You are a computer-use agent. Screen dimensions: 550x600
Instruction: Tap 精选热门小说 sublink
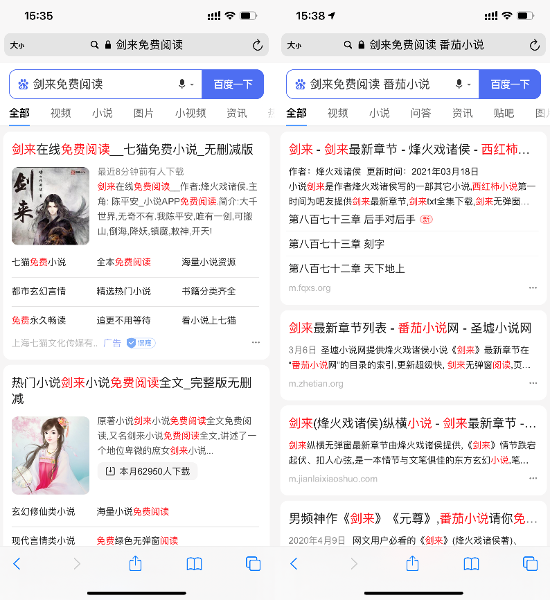[x=123, y=291]
